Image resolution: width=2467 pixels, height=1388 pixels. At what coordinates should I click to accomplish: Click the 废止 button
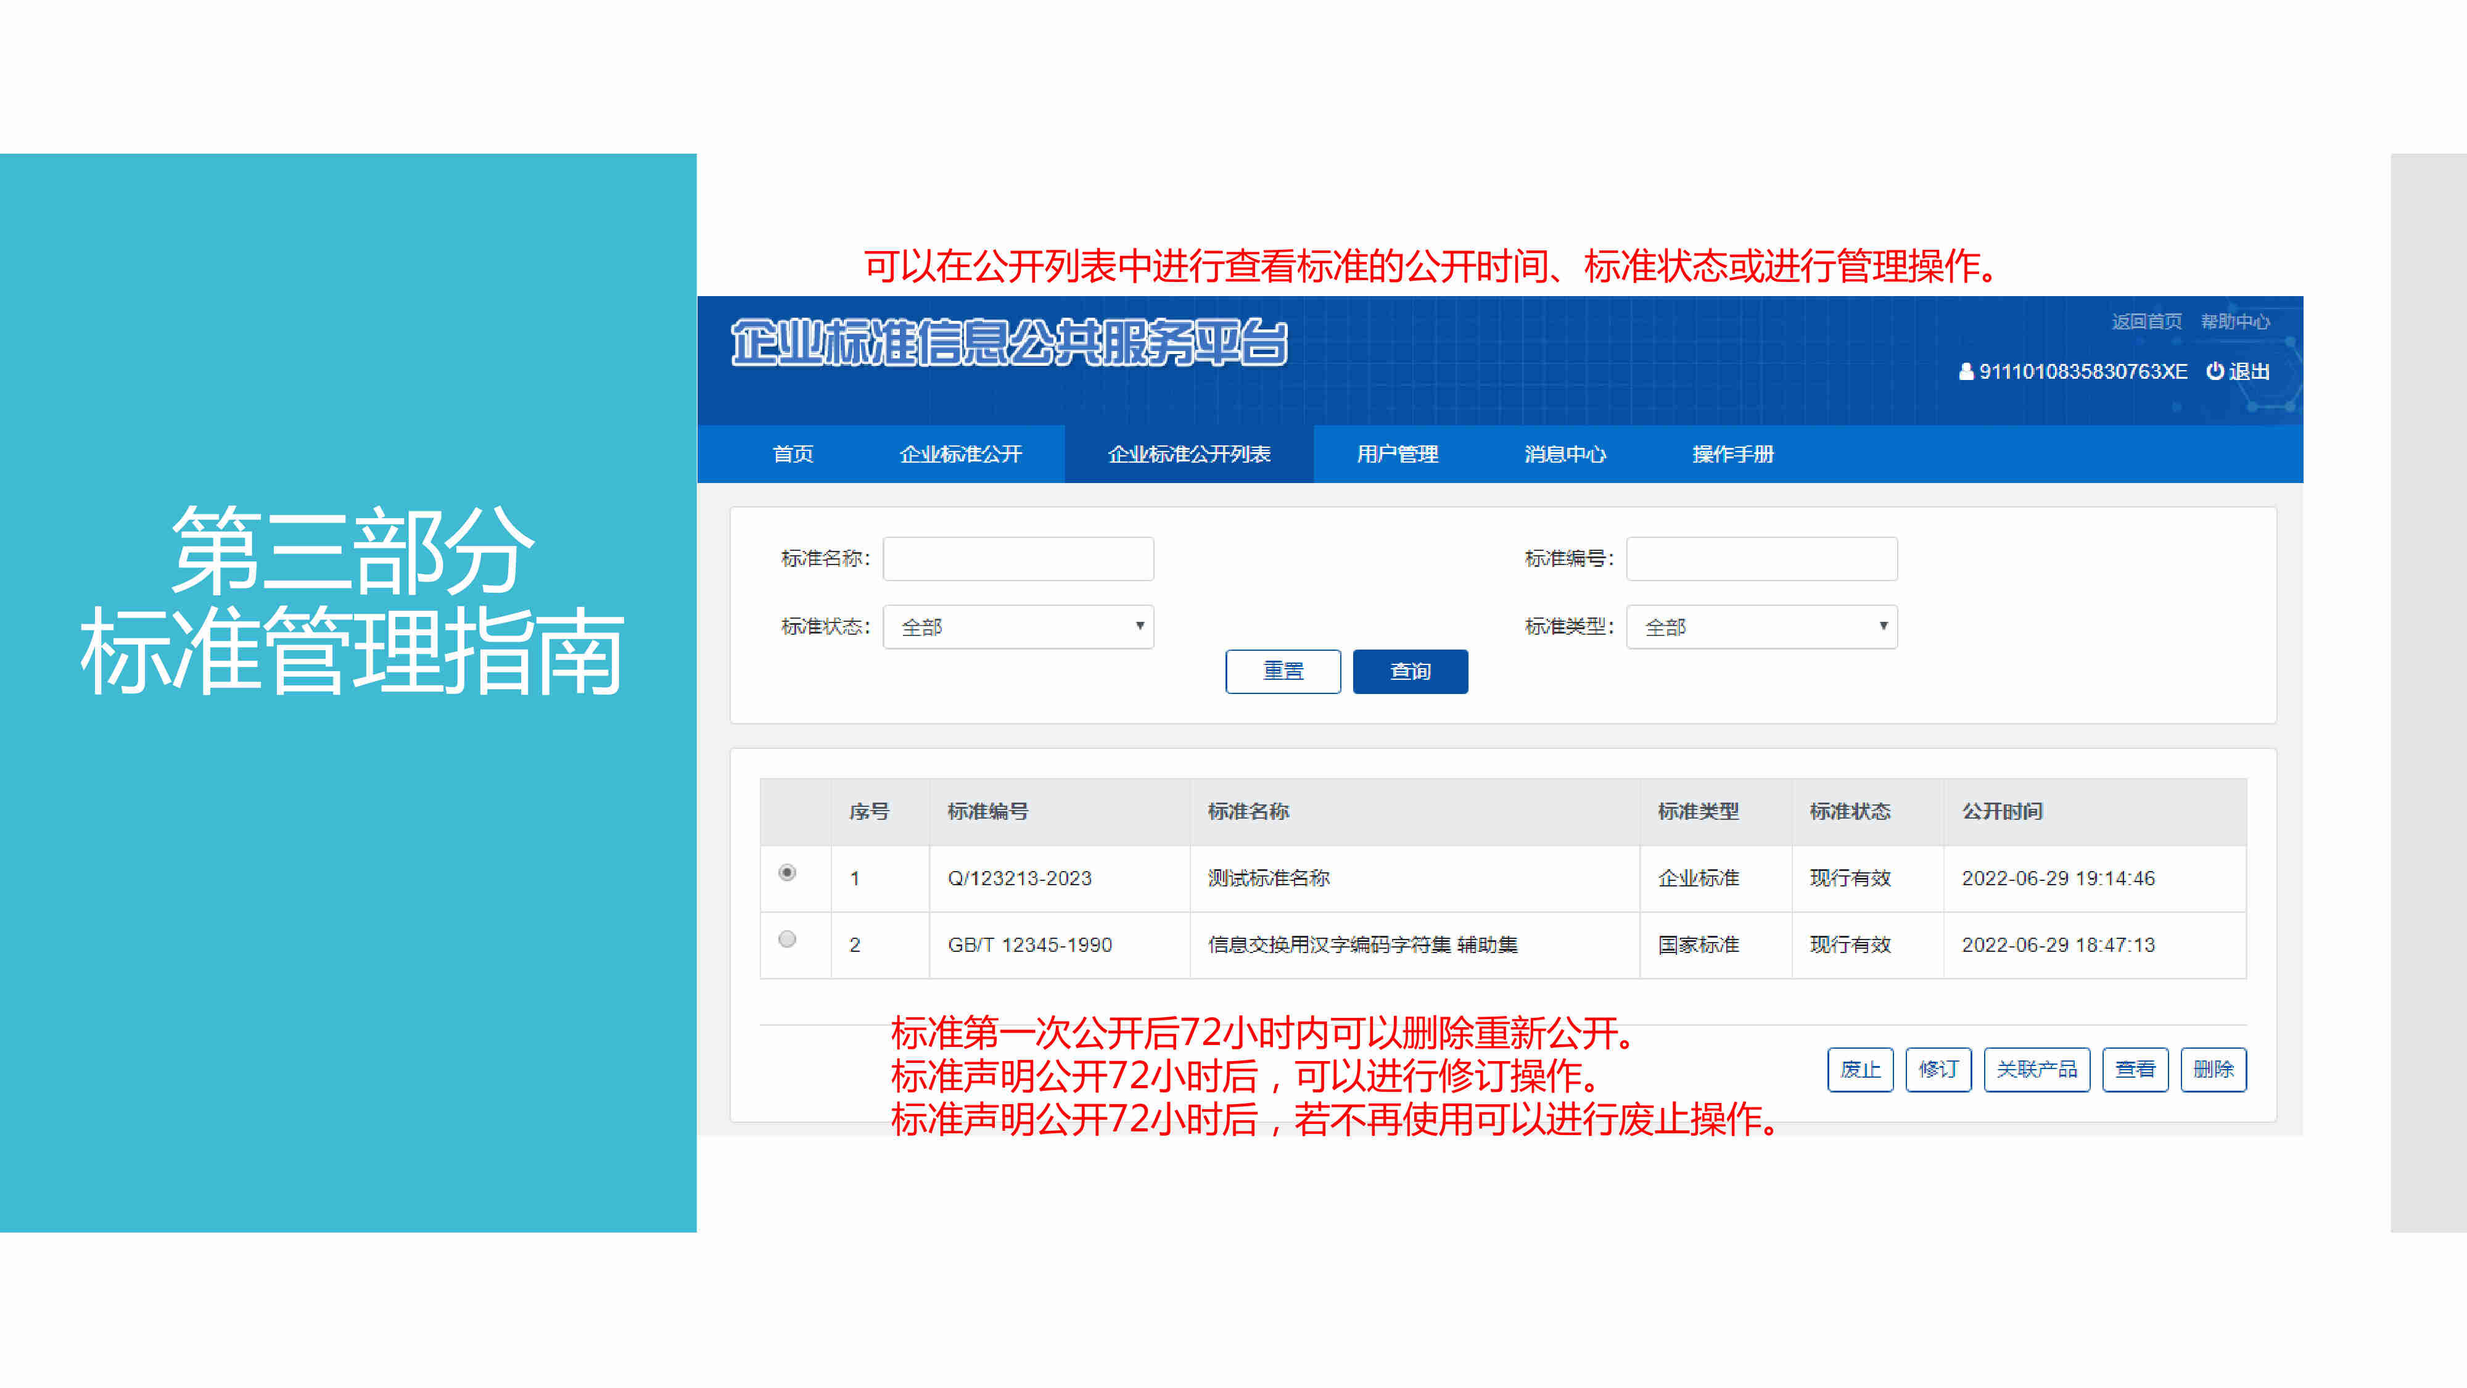(x=1860, y=1069)
